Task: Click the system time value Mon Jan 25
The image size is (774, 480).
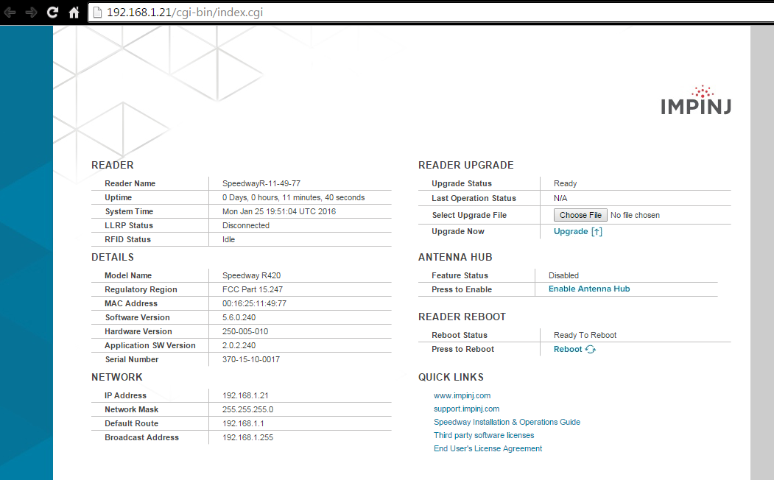Action: [279, 211]
